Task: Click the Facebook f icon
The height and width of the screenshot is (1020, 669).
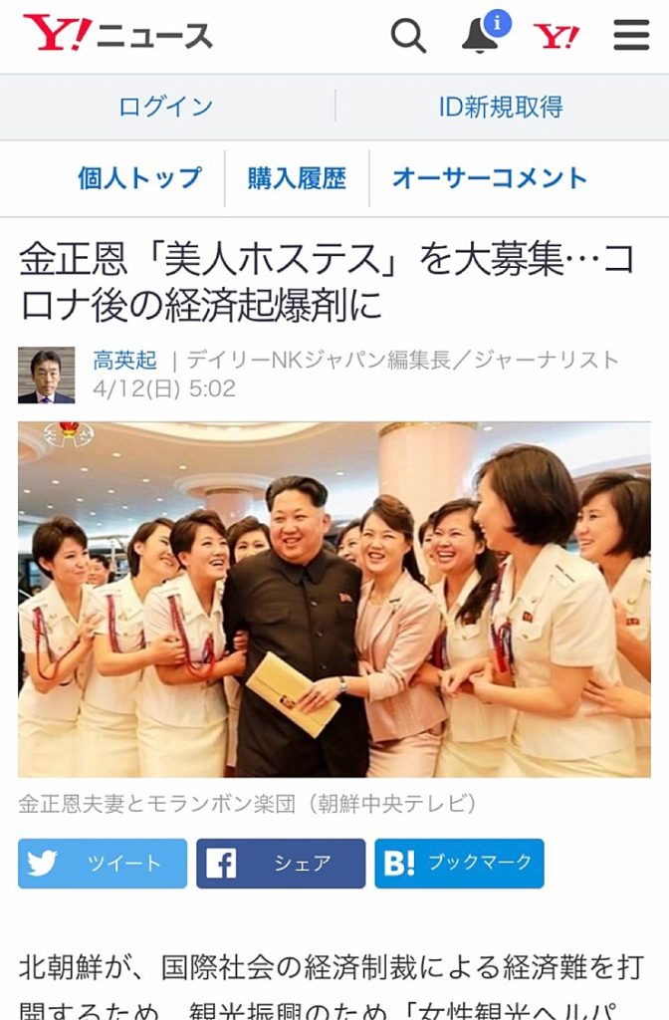Action: pos(221,864)
